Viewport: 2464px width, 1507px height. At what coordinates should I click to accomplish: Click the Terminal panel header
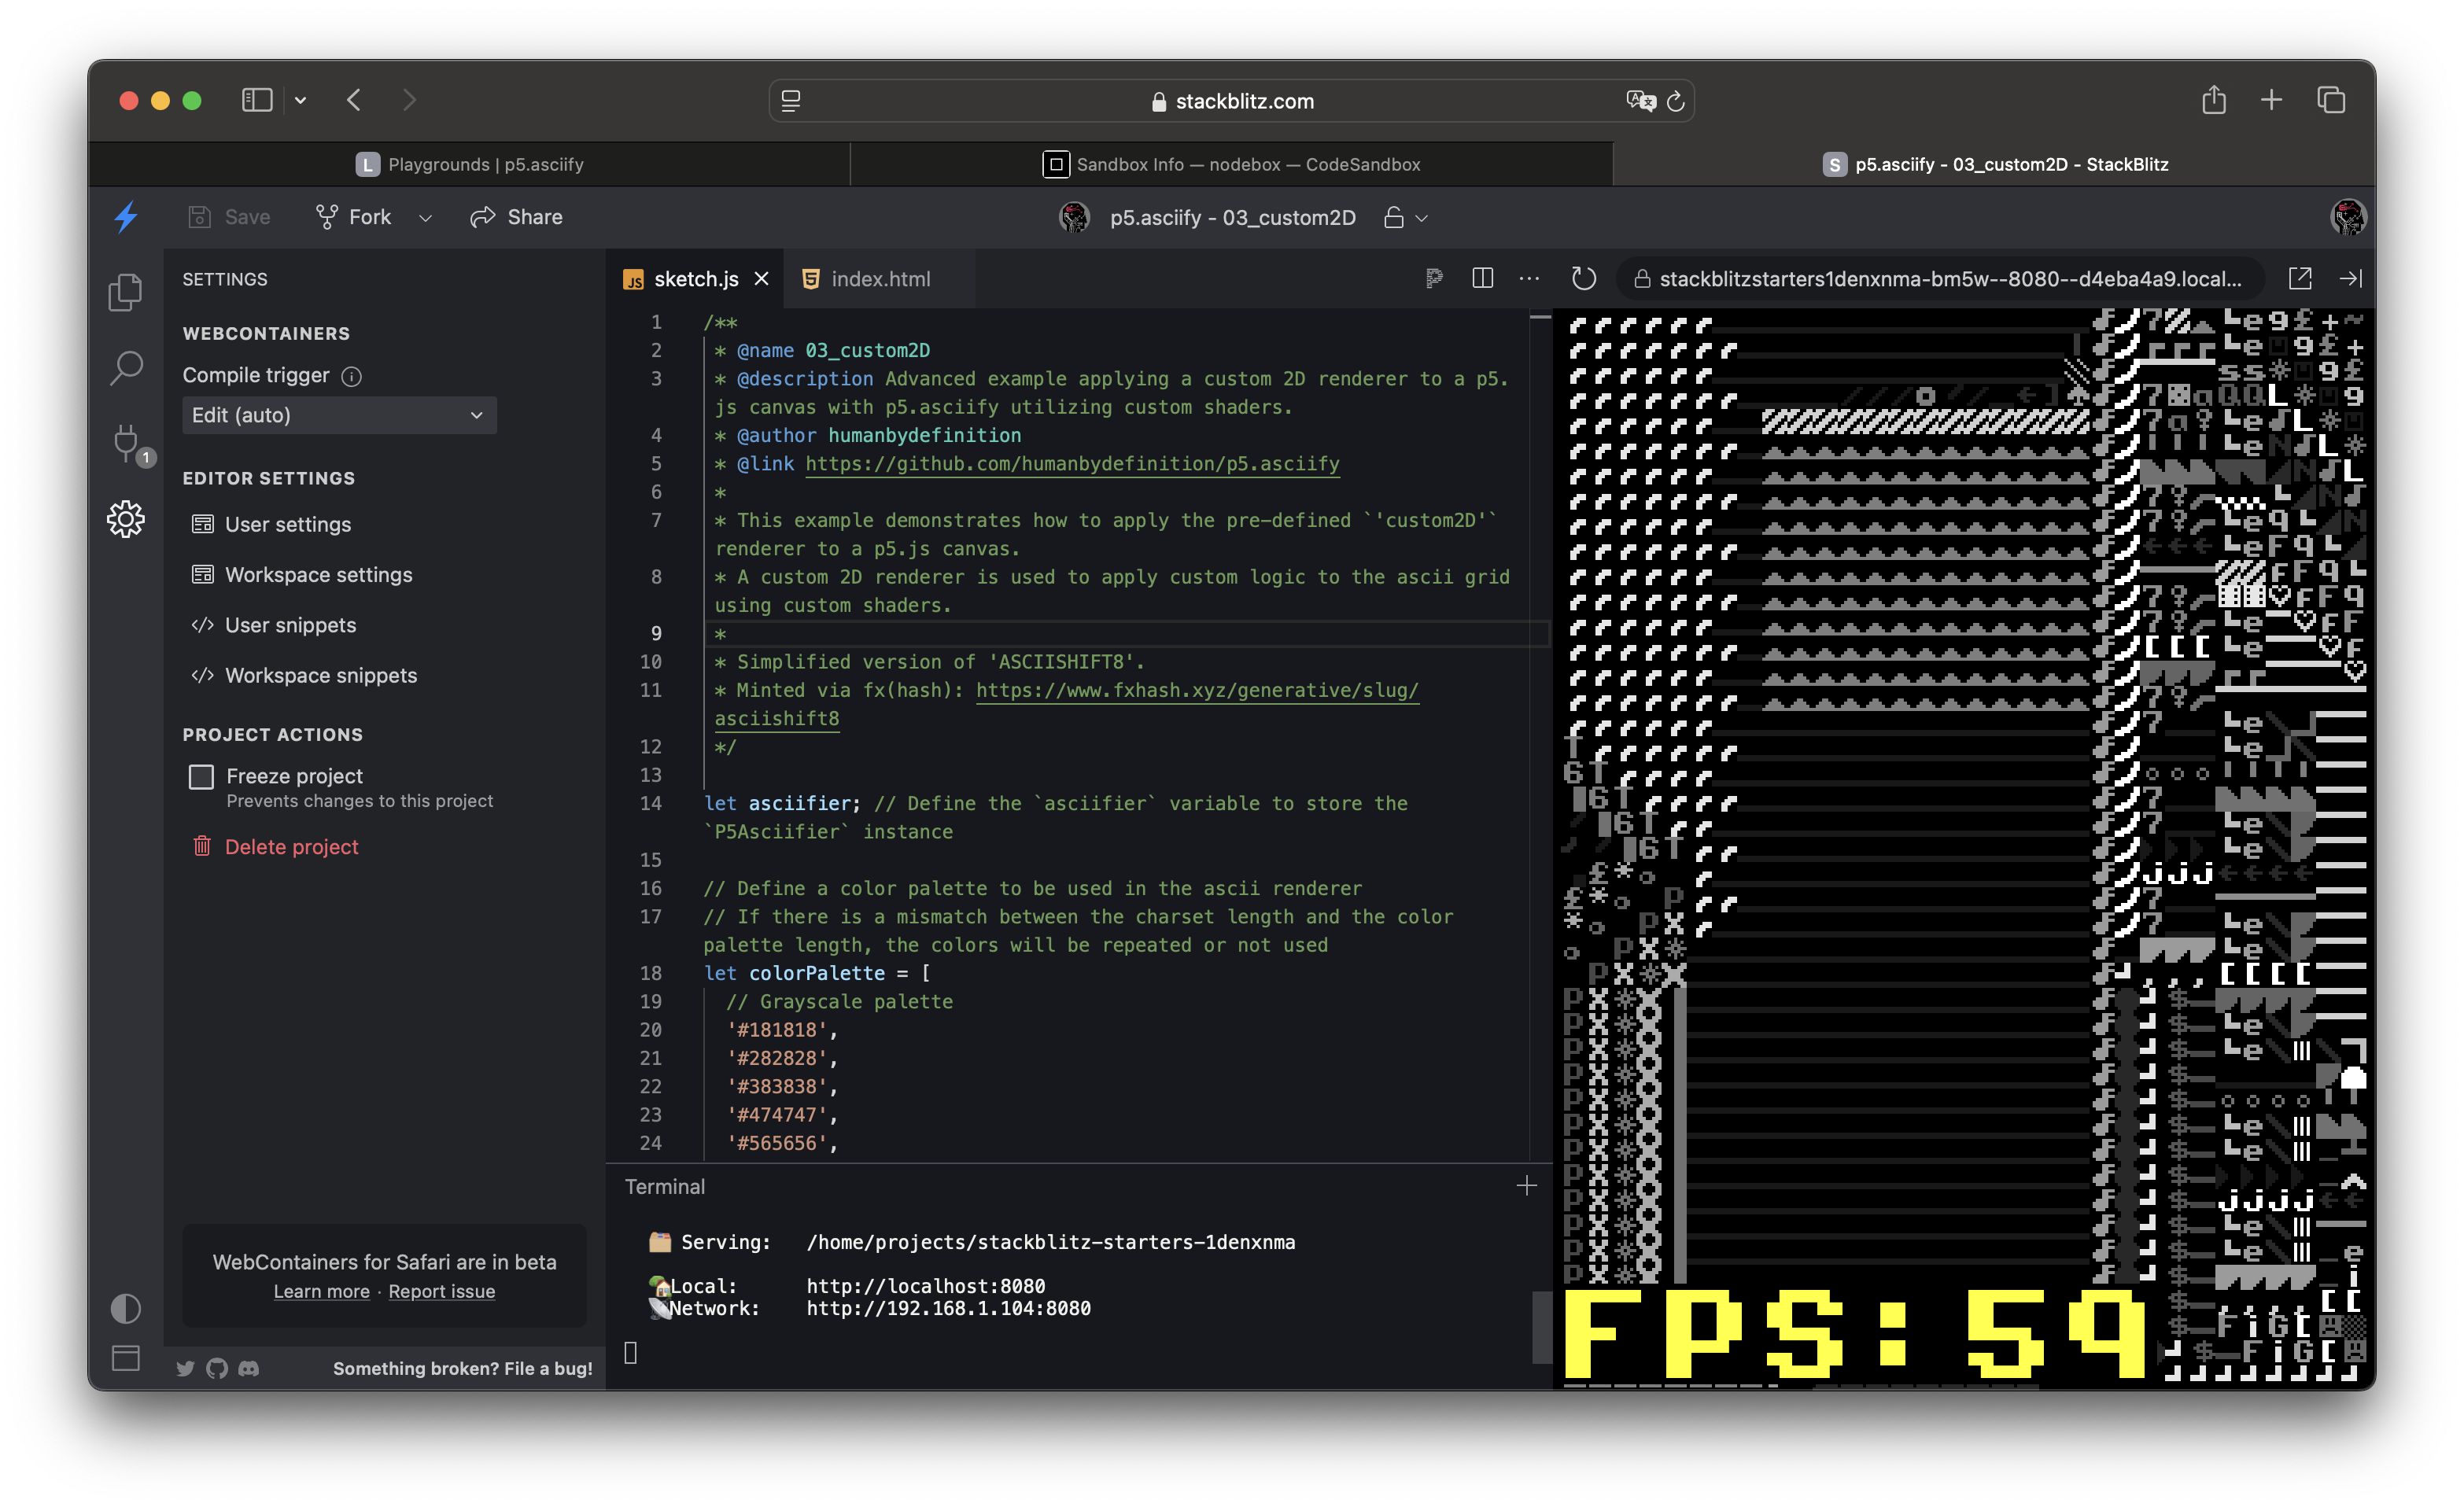point(665,1186)
